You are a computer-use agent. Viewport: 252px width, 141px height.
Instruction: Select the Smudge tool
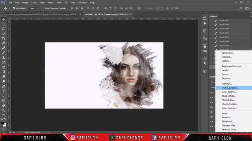[4, 77]
